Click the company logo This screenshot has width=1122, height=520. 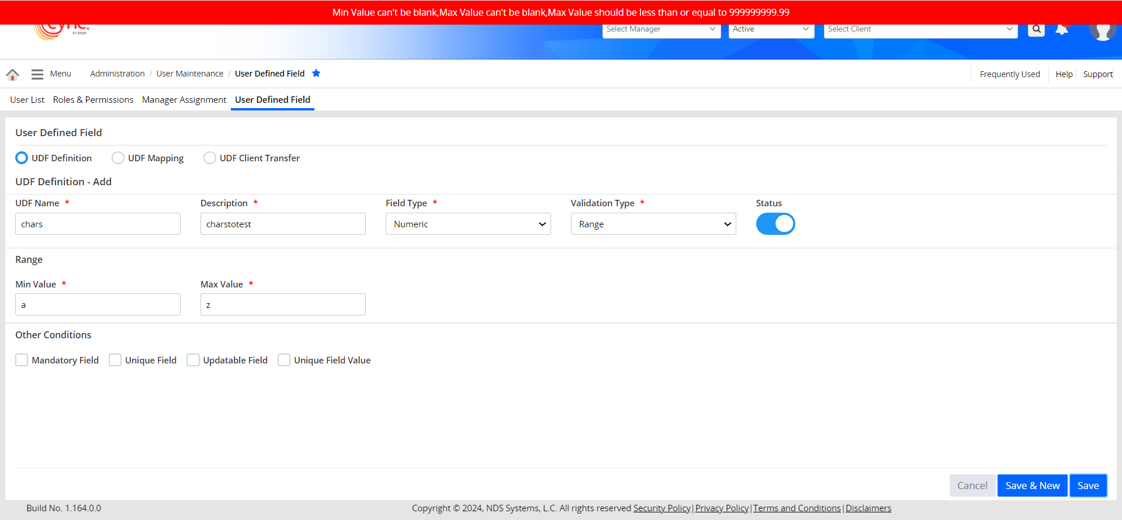[x=61, y=30]
